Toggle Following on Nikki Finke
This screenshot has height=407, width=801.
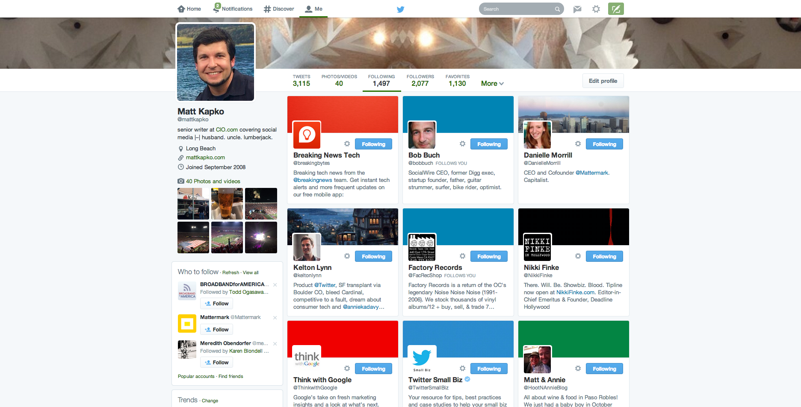click(604, 257)
